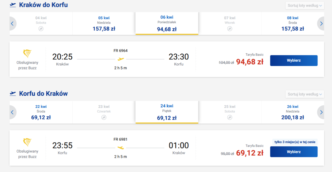332x172 pixels.
Task: Click the right arrow in the return date carousel
Action: pyautogui.click(x=321, y=112)
